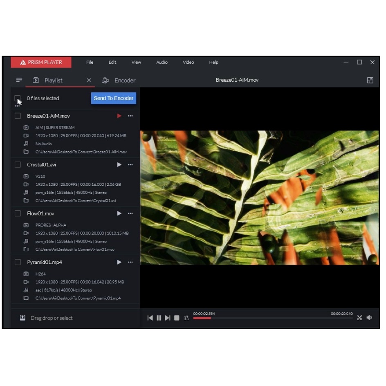Close the Playlist tab
The width and height of the screenshot is (386, 386).
coord(89,80)
